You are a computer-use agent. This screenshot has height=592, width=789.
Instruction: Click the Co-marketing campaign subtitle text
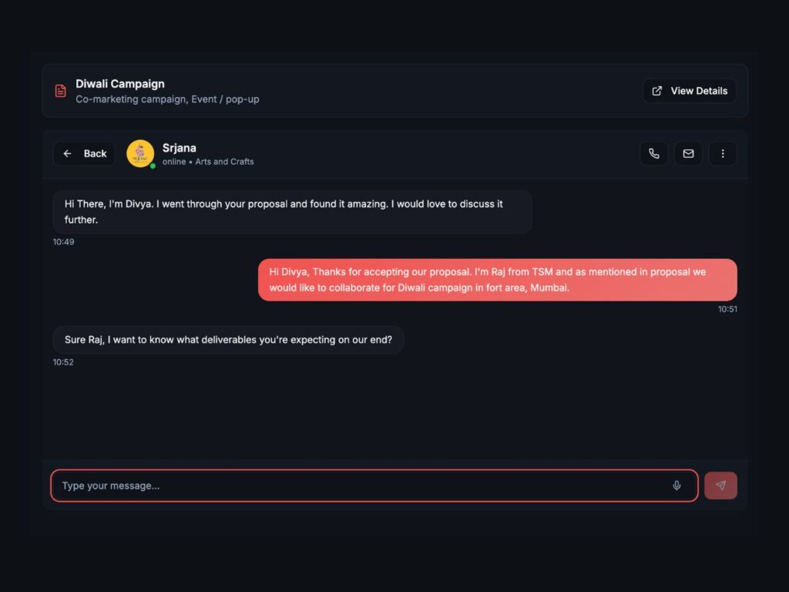pos(167,99)
